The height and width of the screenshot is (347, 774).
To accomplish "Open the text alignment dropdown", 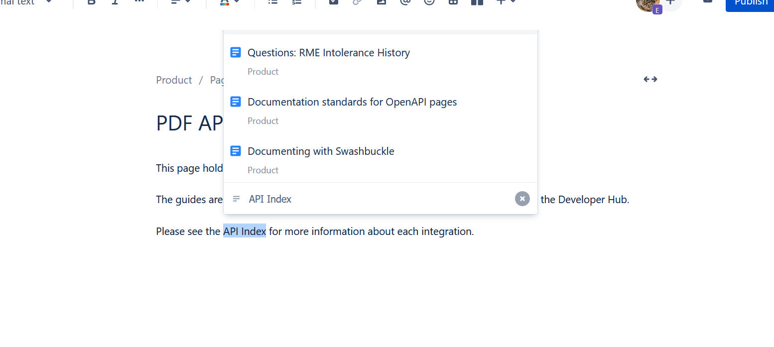I will point(181,2).
